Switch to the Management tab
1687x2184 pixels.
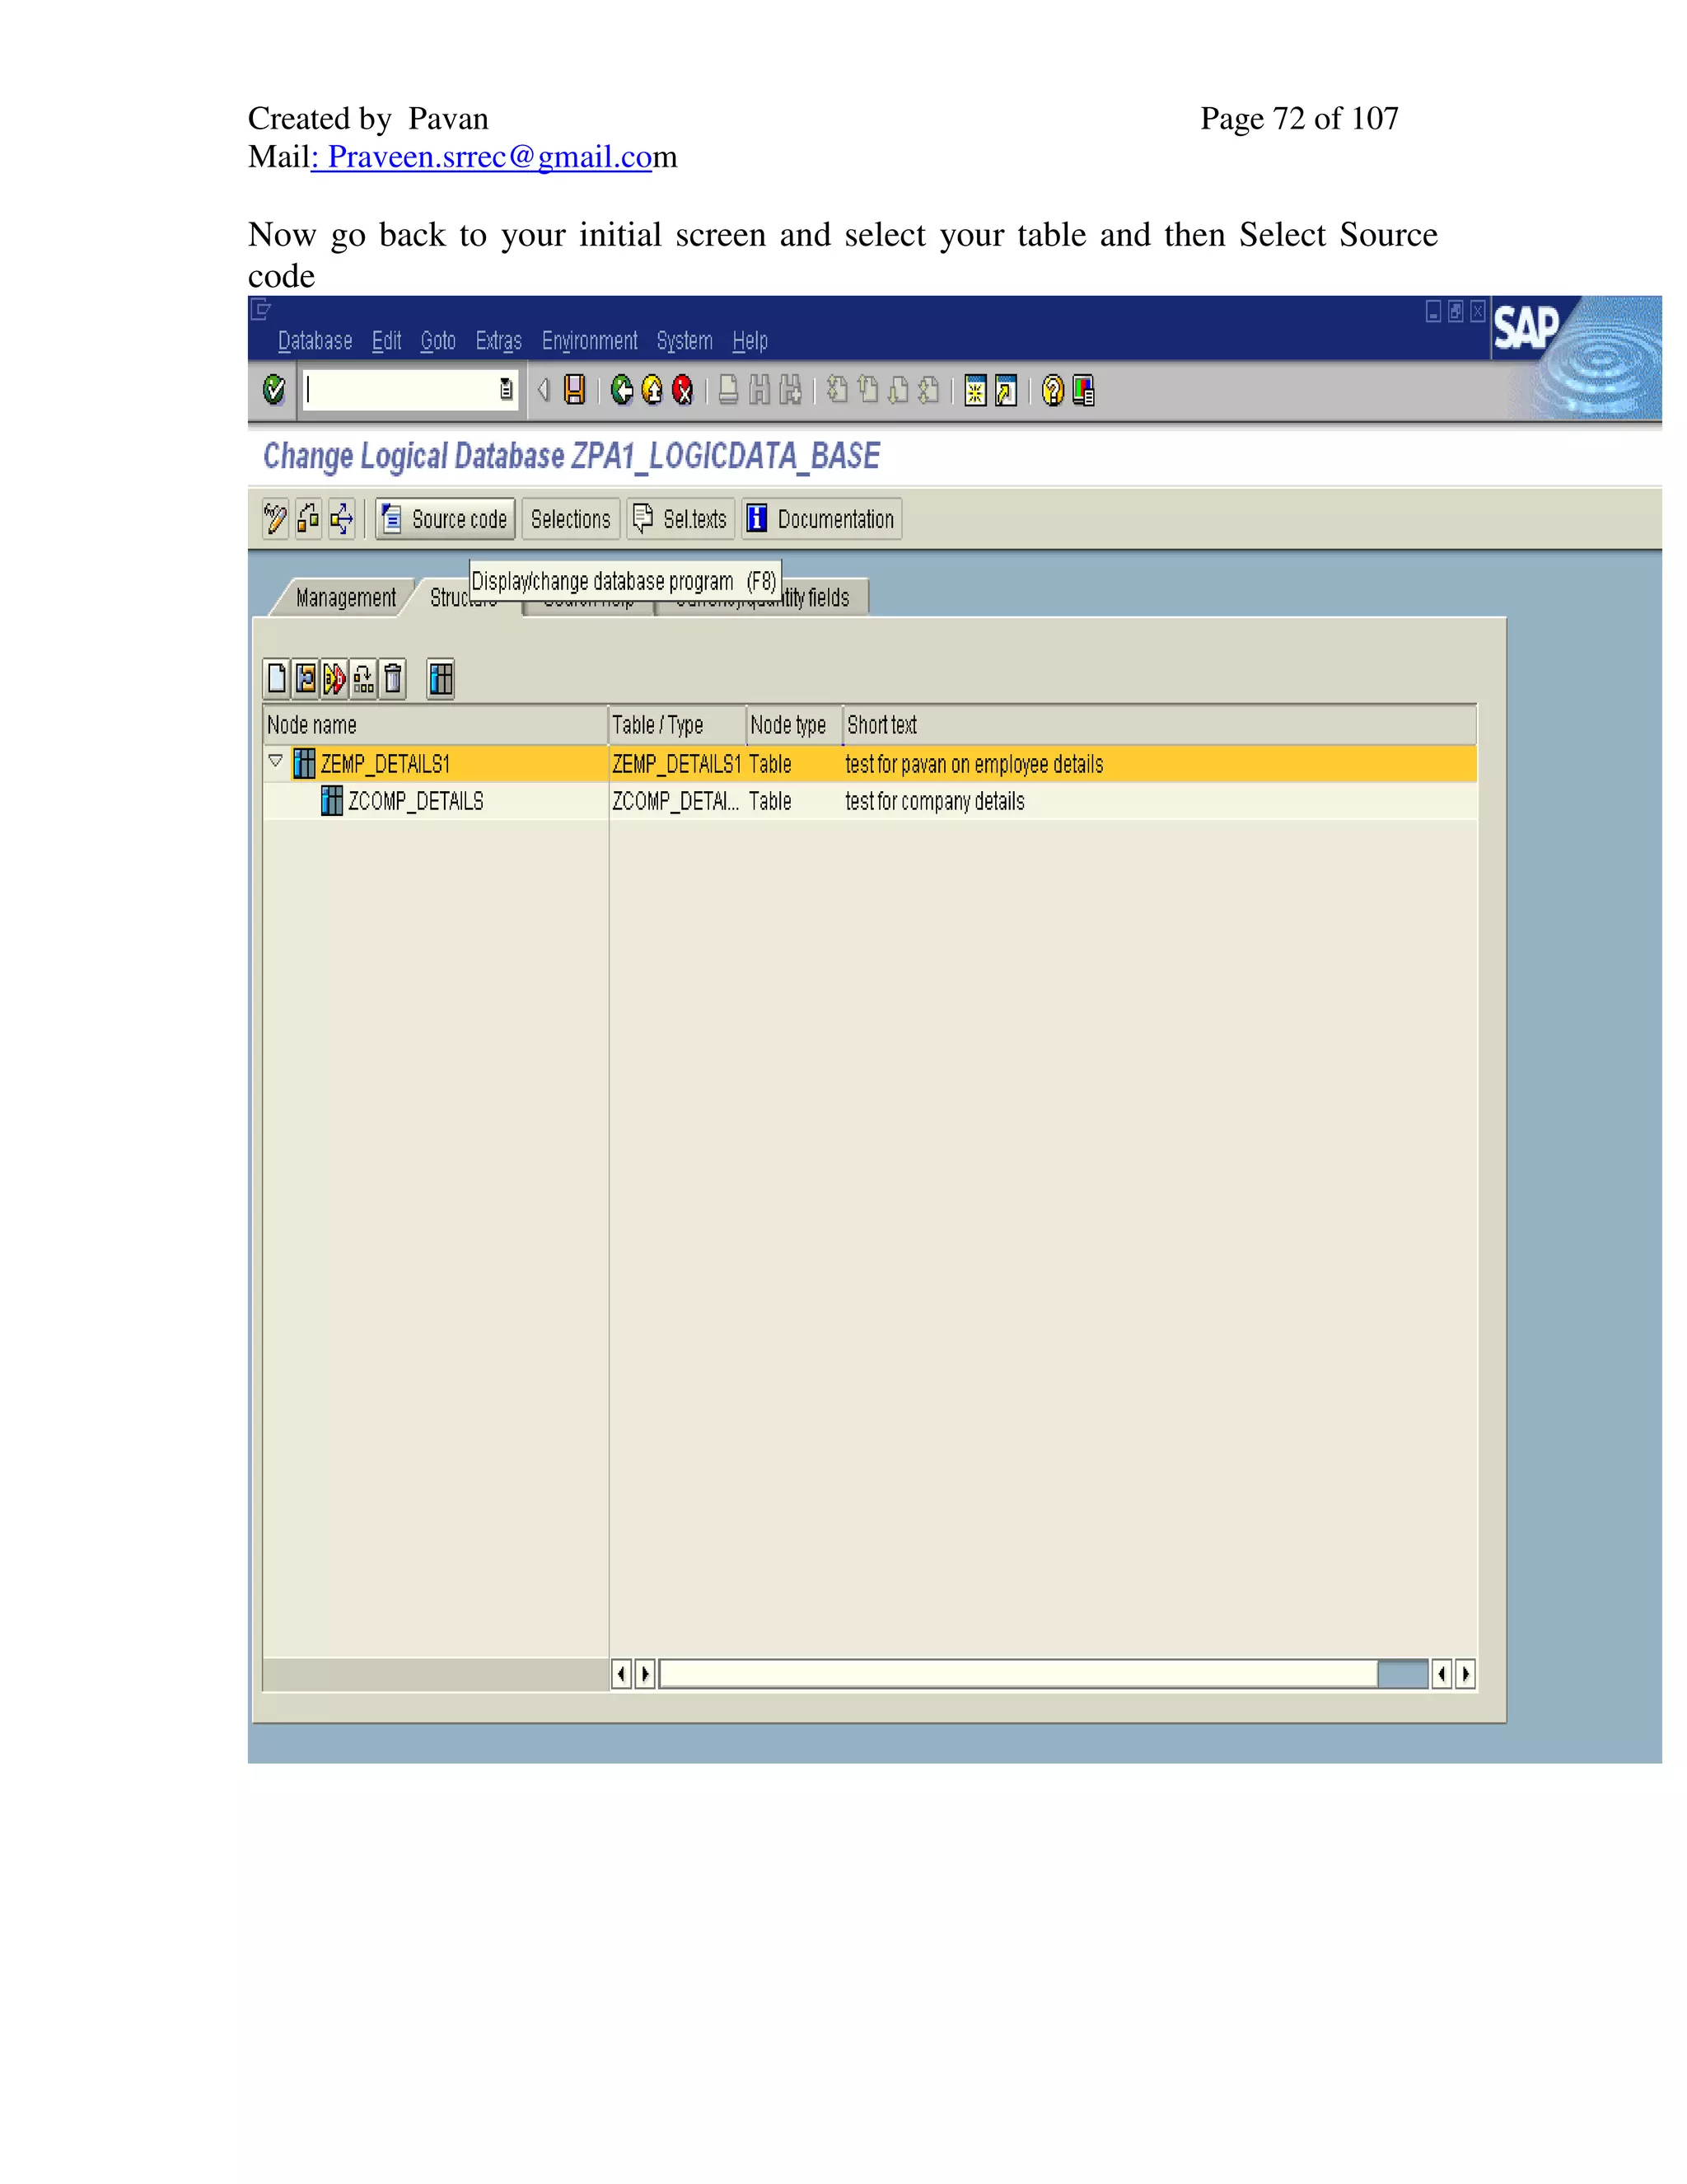click(346, 597)
